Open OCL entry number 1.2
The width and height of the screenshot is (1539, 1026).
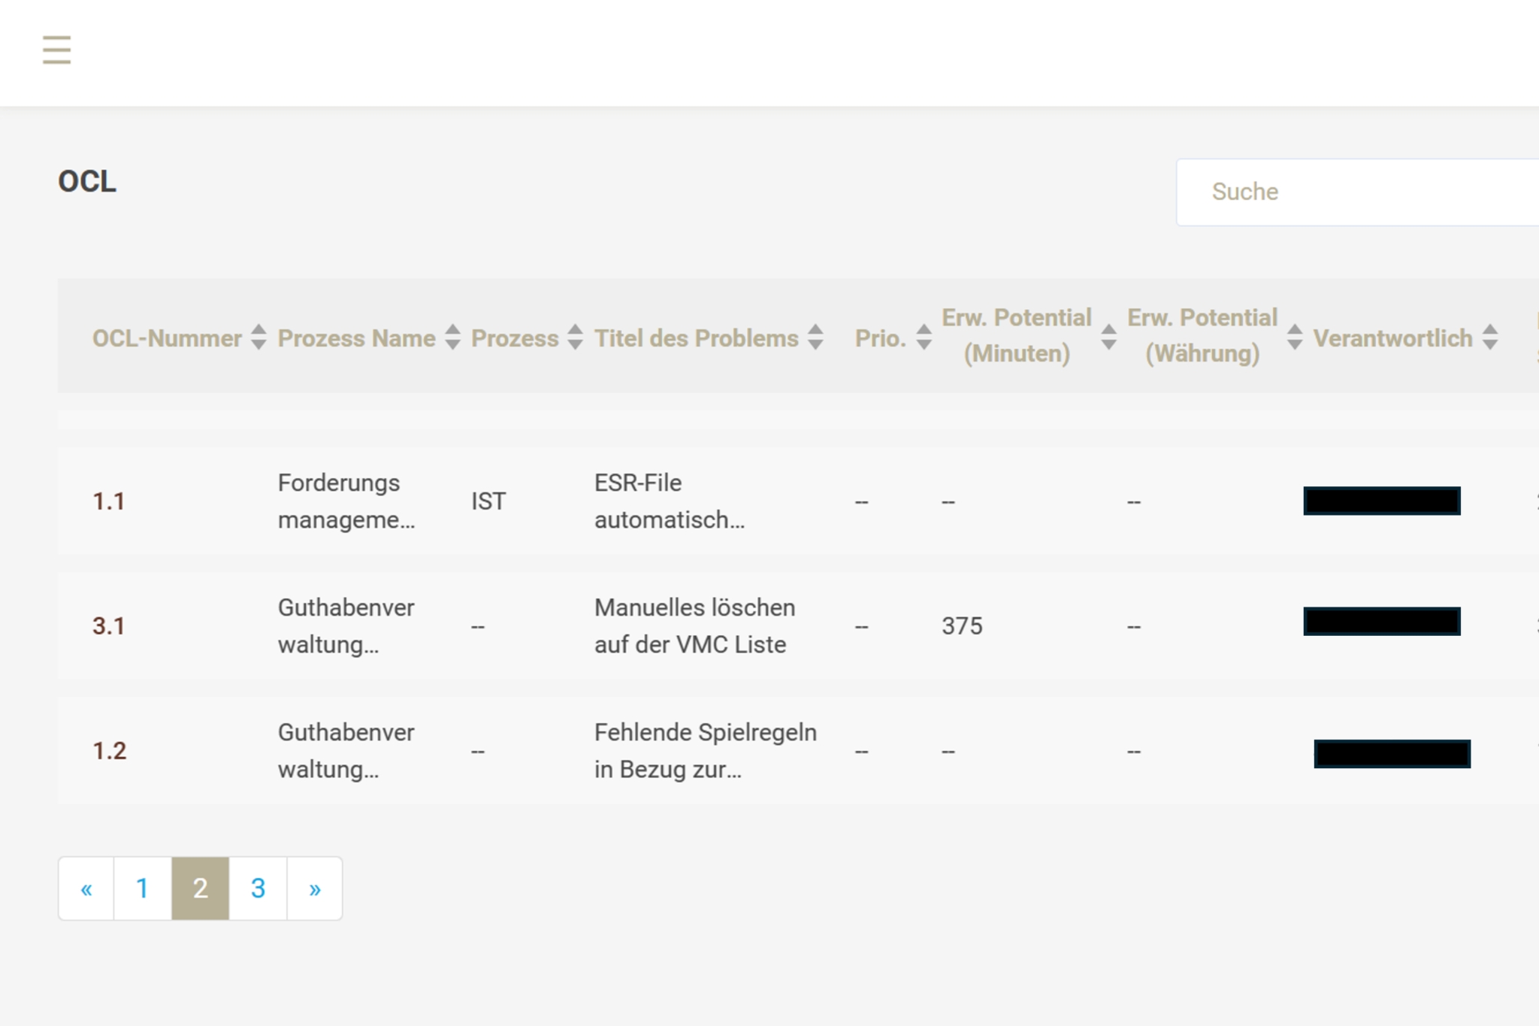point(110,751)
